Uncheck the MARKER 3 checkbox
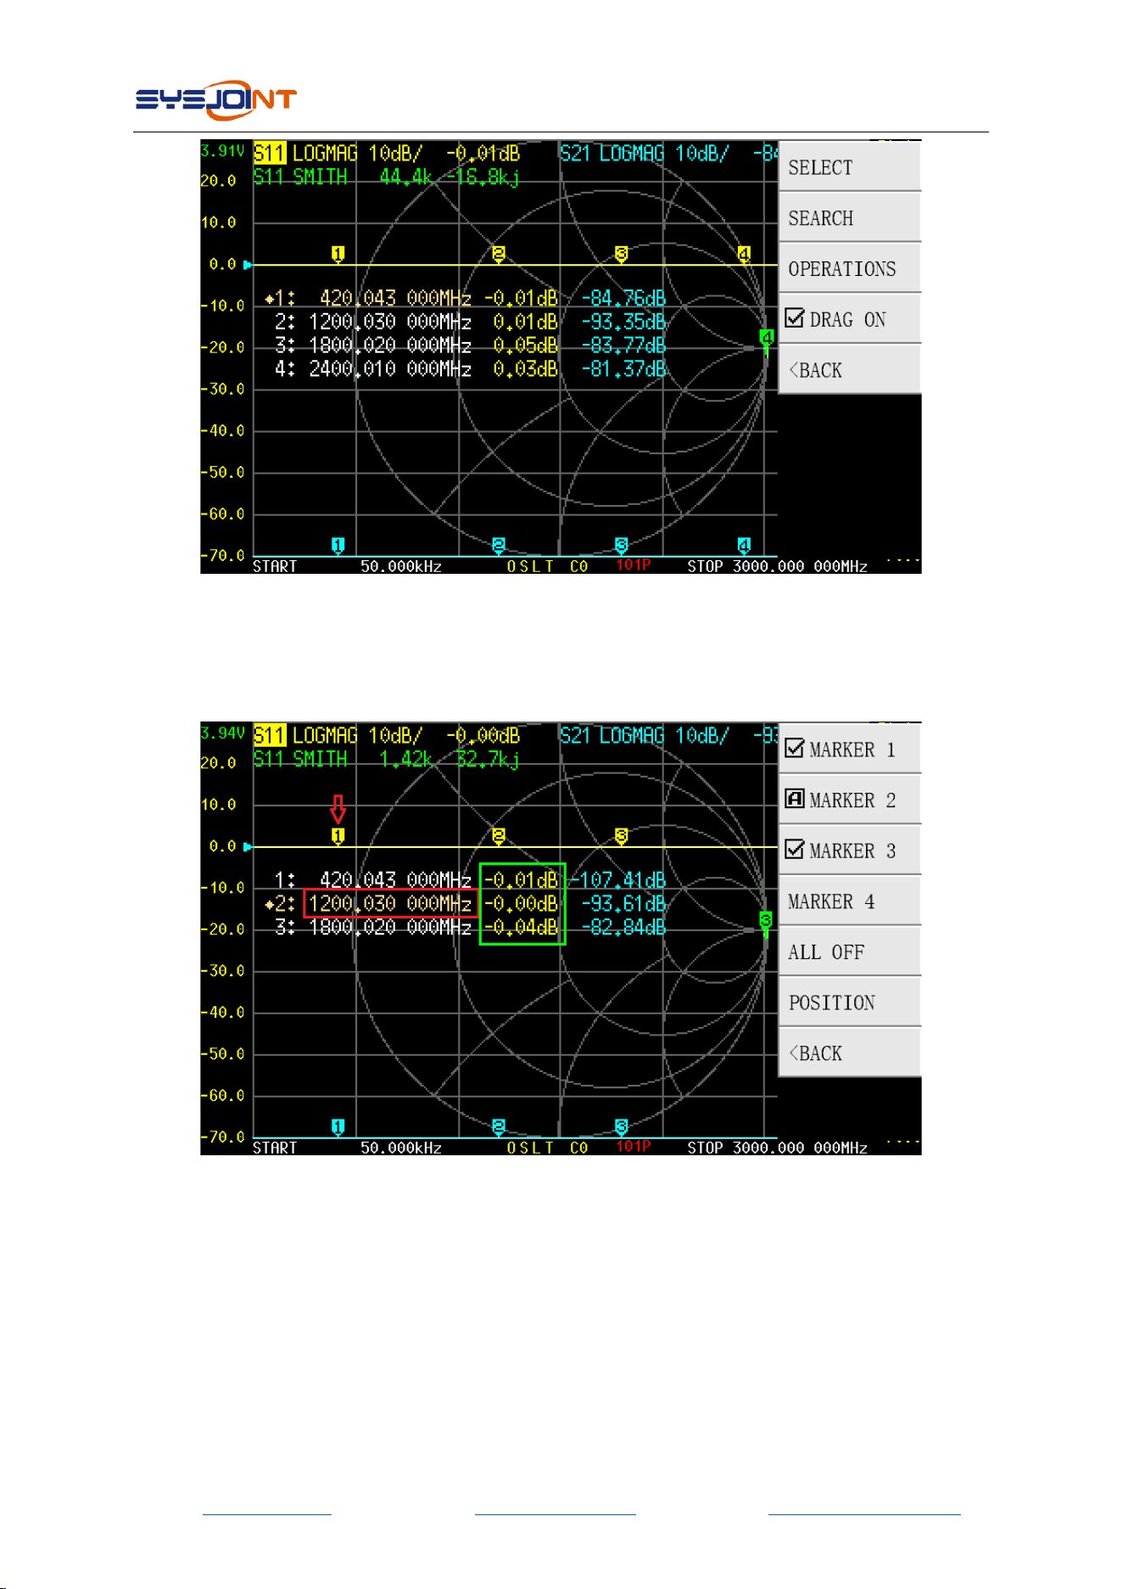Viewport: 1123px width, 1589px height. pyautogui.click(x=795, y=850)
